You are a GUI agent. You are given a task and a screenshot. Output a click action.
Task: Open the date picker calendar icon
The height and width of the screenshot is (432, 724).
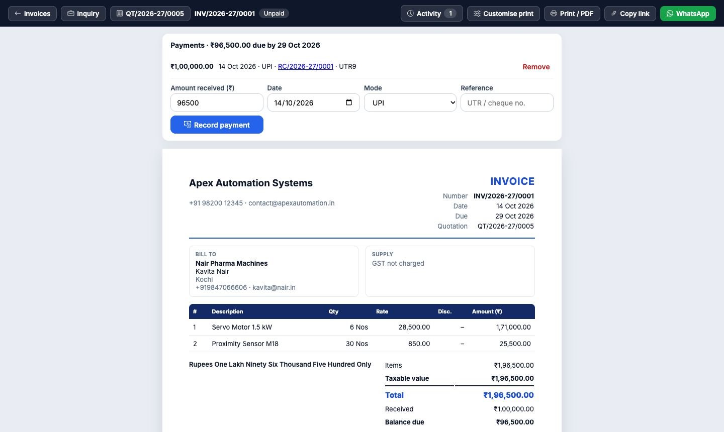coord(349,102)
